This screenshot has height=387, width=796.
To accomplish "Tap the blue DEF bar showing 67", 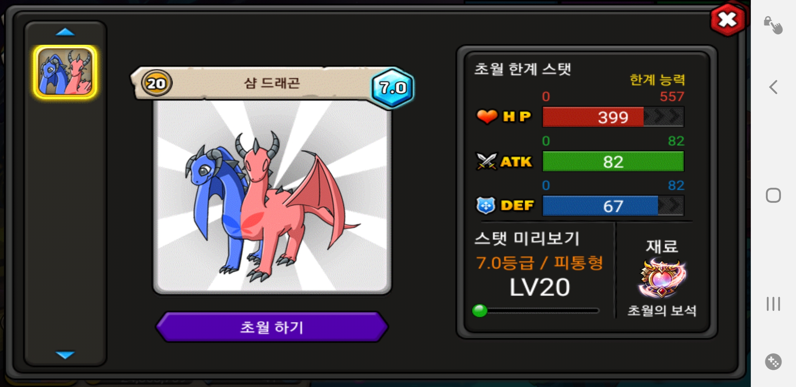I will [613, 206].
